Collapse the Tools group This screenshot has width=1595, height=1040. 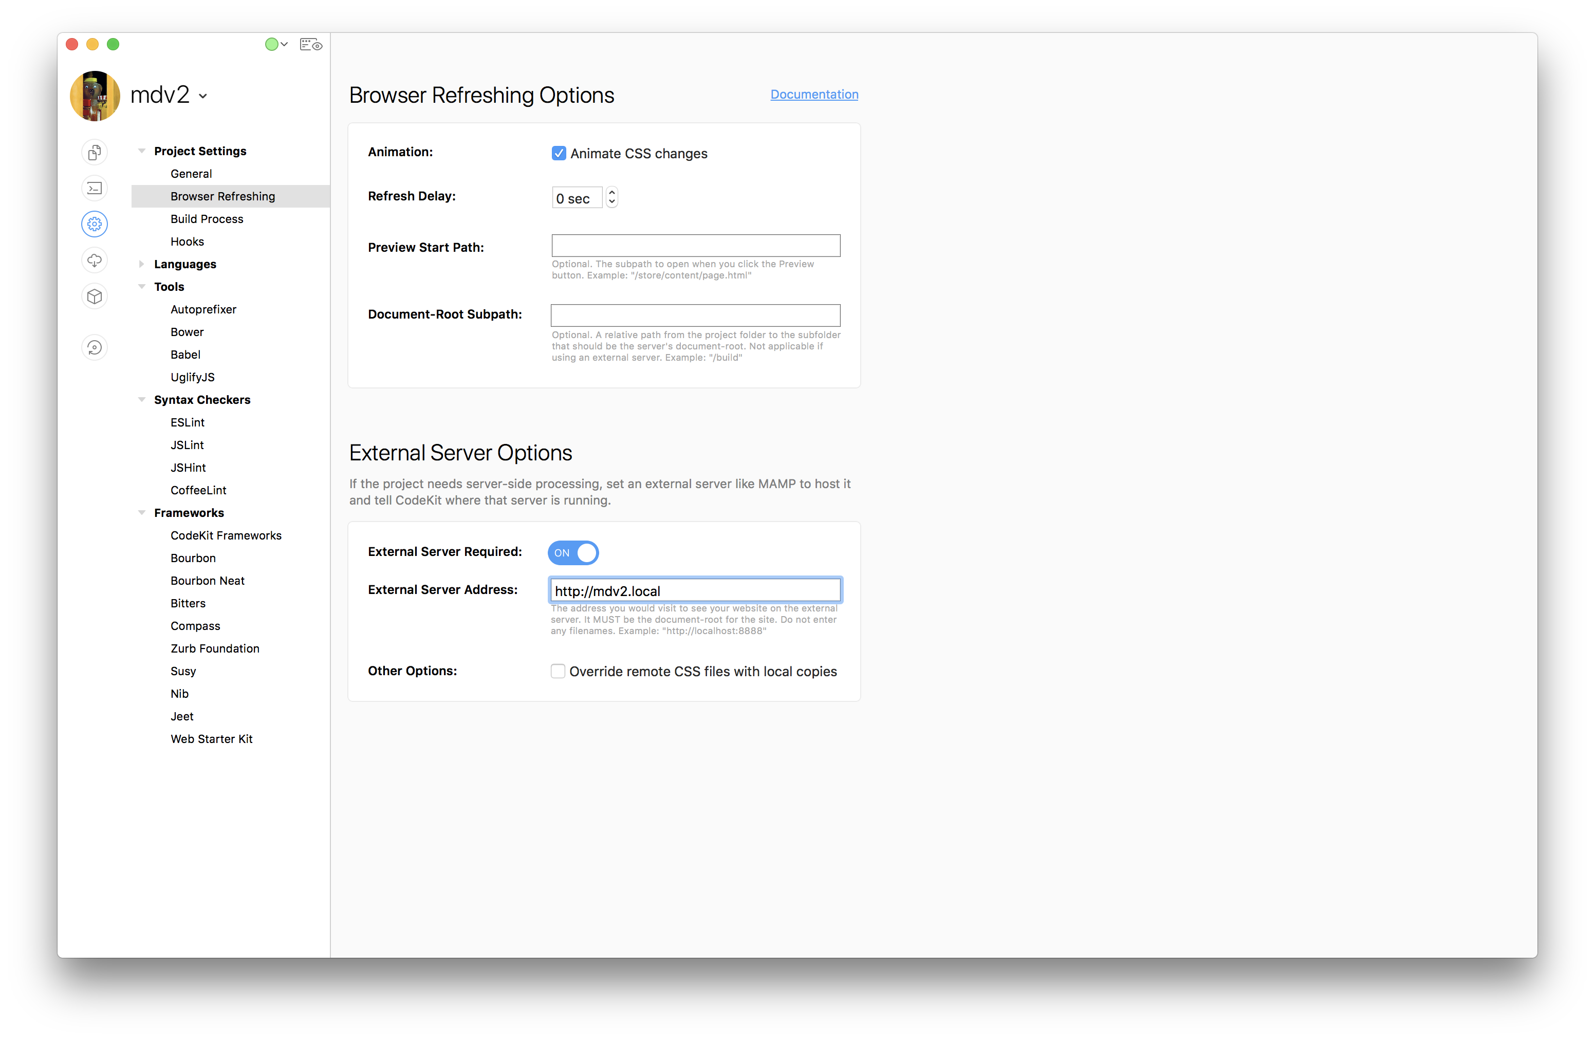(141, 286)
